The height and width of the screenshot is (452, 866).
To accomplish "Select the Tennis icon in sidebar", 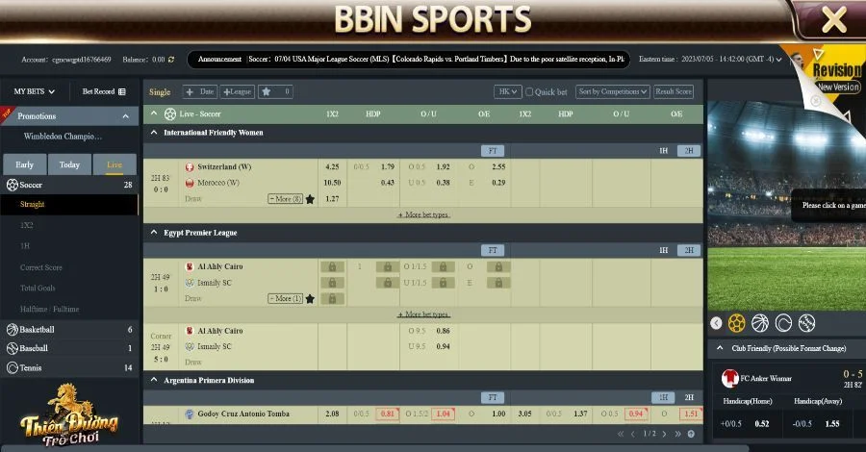I will tap(13, 367).
